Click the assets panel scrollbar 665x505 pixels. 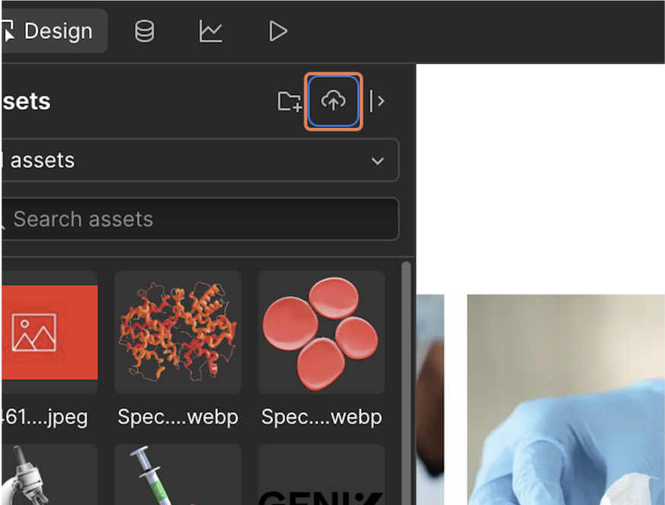[x=406, y=383]
